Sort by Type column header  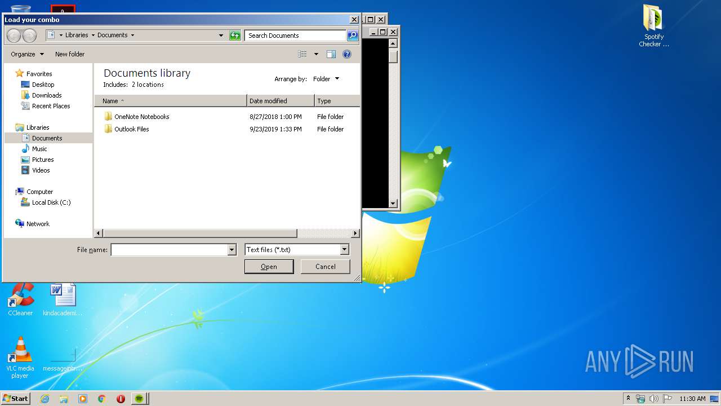[337, 101]
